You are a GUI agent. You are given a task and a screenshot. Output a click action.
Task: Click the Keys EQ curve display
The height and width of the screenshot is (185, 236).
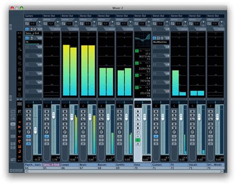(142, 40)
